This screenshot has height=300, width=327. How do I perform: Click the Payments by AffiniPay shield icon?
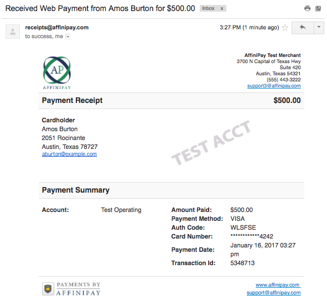[x=48, y=289]
